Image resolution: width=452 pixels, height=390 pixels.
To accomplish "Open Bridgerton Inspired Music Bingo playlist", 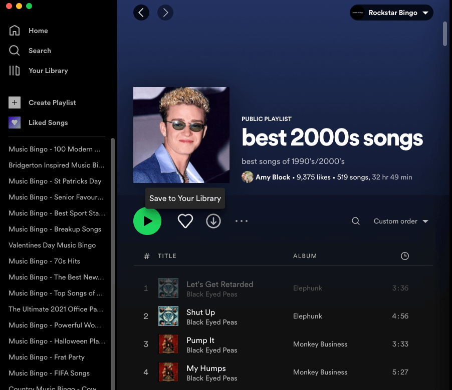I will pyautogui.click(x=57, y=165).
